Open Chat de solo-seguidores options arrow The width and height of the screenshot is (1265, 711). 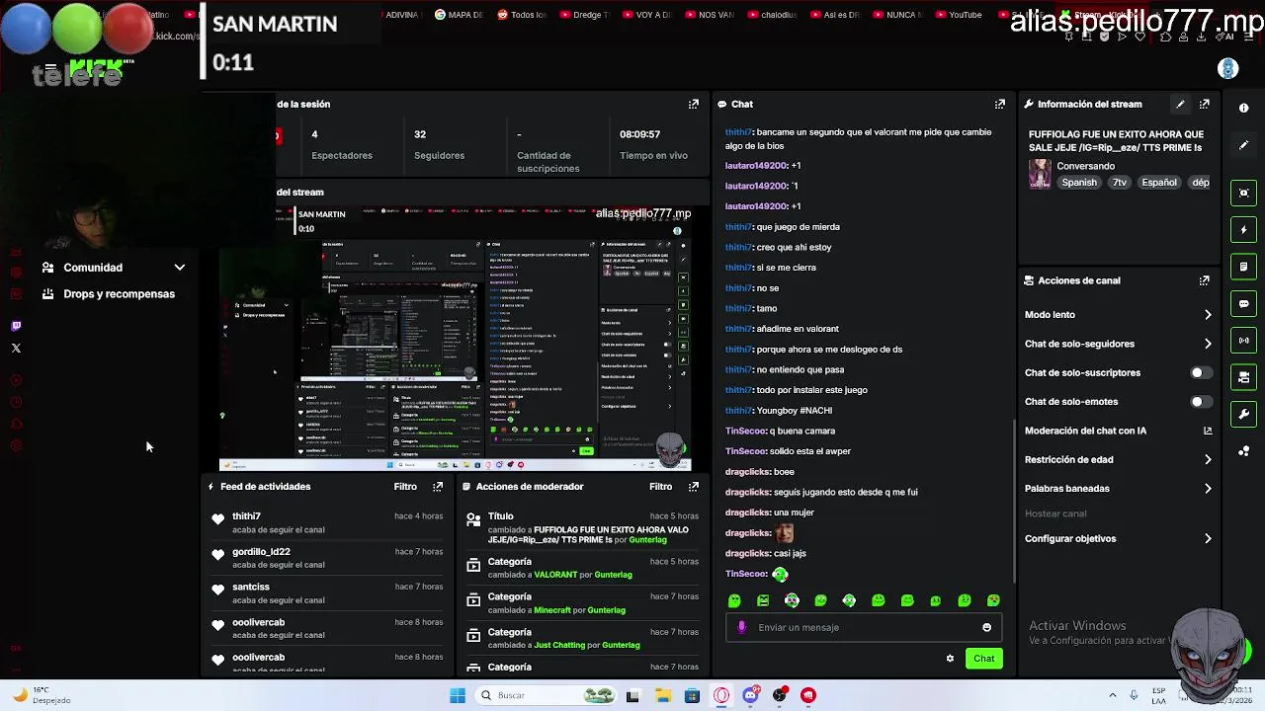click(x=1208, y=344)
